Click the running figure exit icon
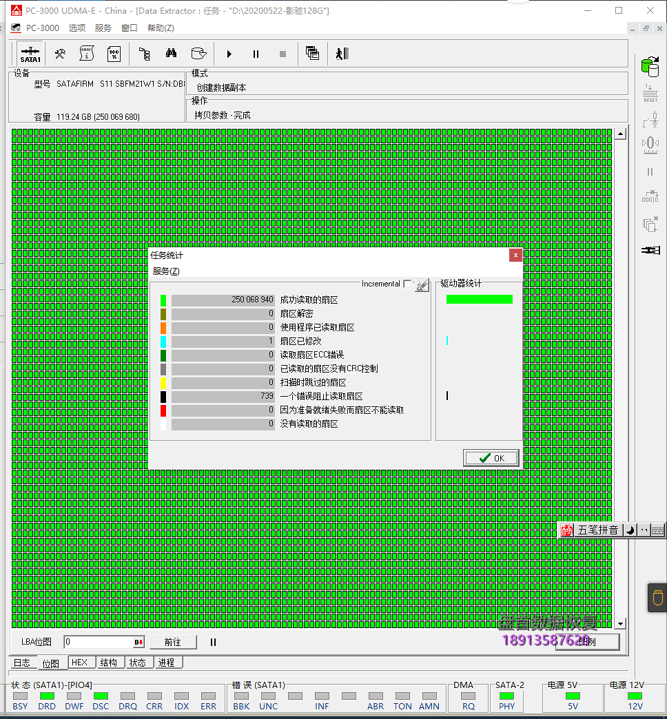The width and height of the screenshot is (667, 719). coord(342,54)
